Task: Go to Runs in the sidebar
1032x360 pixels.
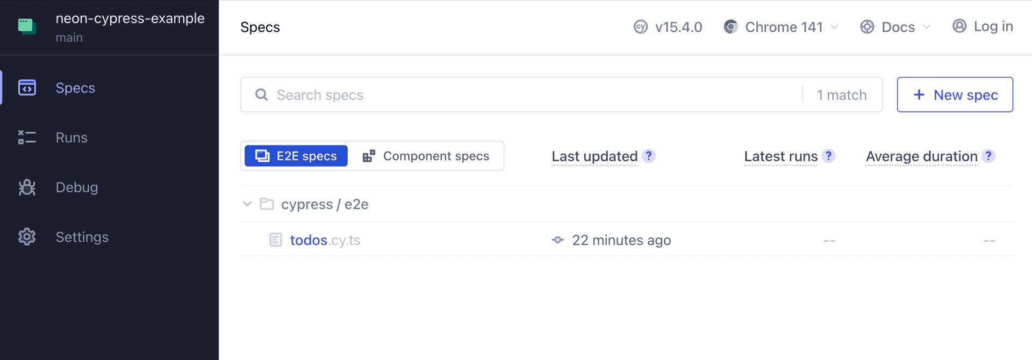Action: (x=71, y=138)
